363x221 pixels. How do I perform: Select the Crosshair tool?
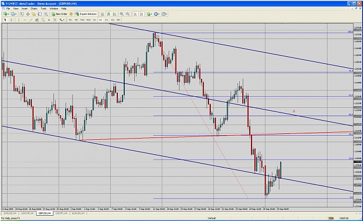pos(12,20)
